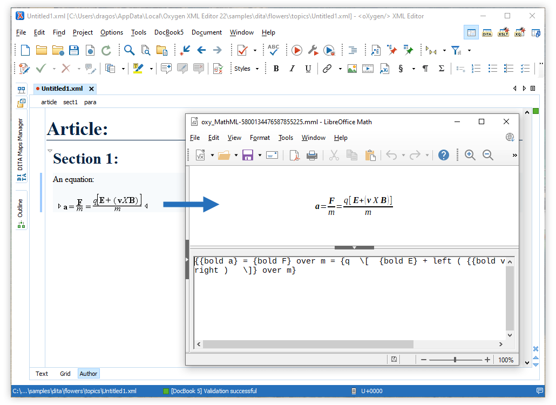Toggle the highlight marker tool
This screenshot has height=405, width=556.
138,69
